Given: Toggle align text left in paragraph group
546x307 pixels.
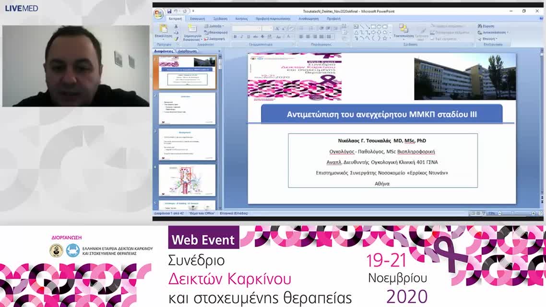Looking at the screenshot, I should coord(302,36).
